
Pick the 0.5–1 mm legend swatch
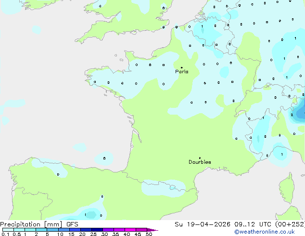[19, 230]
